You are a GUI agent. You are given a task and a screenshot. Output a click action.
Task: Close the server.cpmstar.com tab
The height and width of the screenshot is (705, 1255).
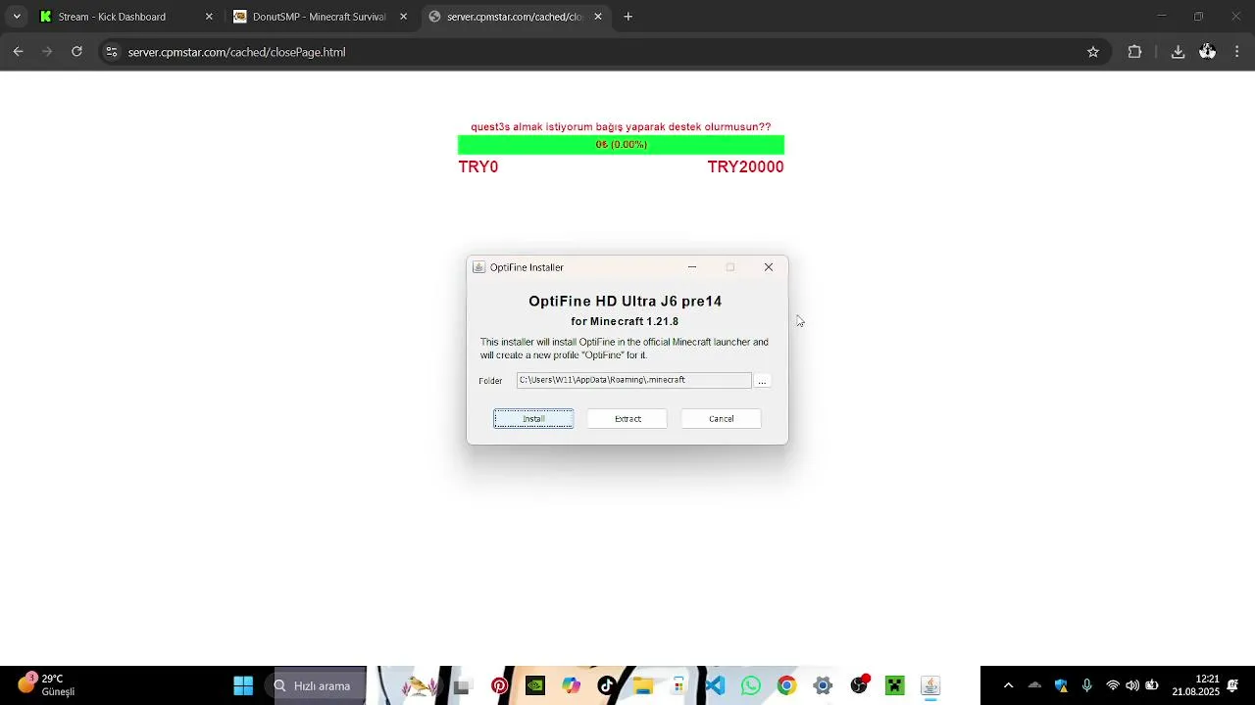[x=598, y=17]
